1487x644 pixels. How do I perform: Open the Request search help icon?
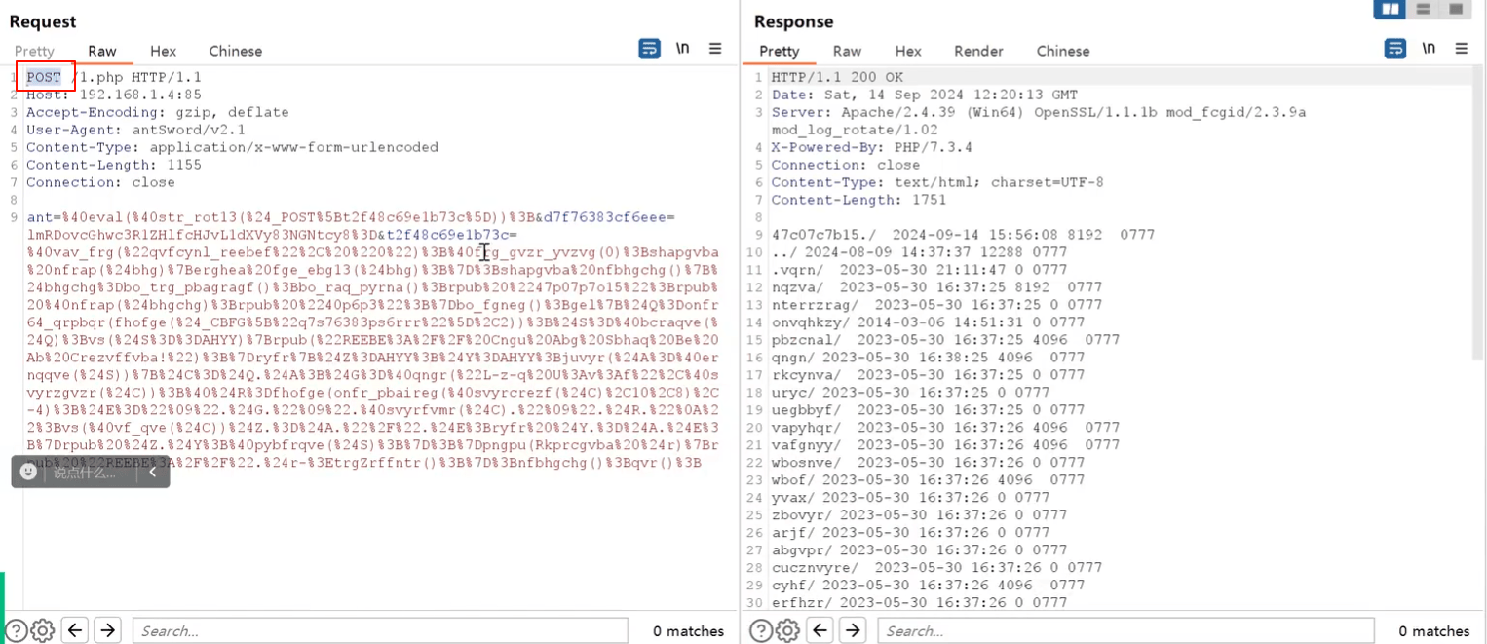click(x=17, y=630)
